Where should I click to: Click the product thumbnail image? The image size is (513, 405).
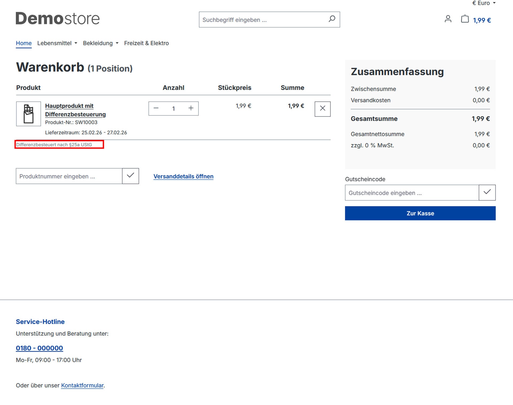29,114
